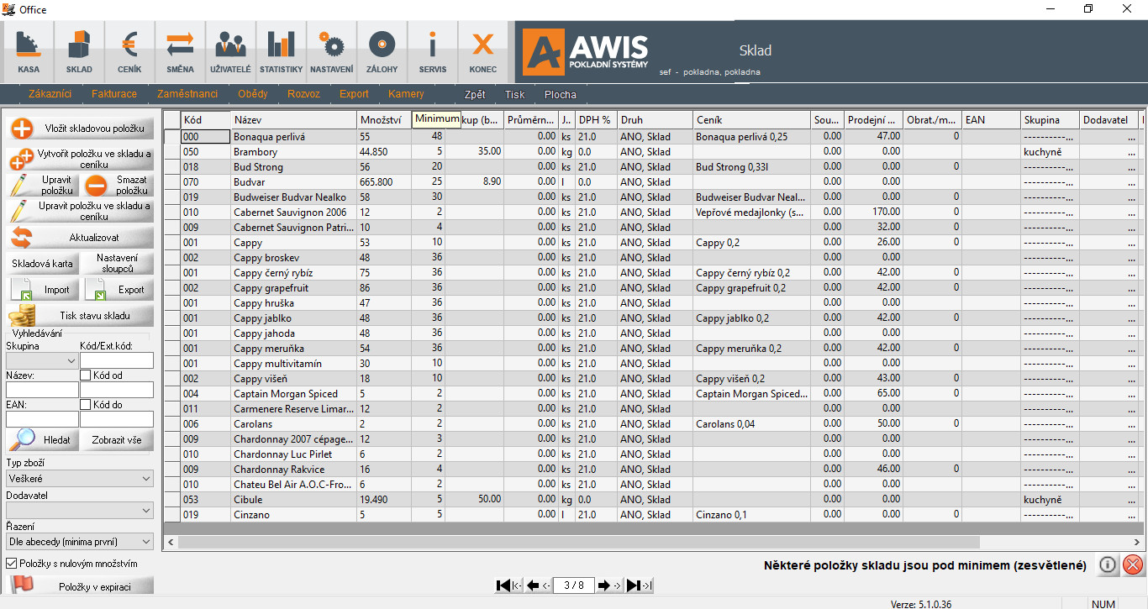The image size is (1148, 609).
Task: Click the 'Zobrazit vše' button
Action: tap(117, 439)
